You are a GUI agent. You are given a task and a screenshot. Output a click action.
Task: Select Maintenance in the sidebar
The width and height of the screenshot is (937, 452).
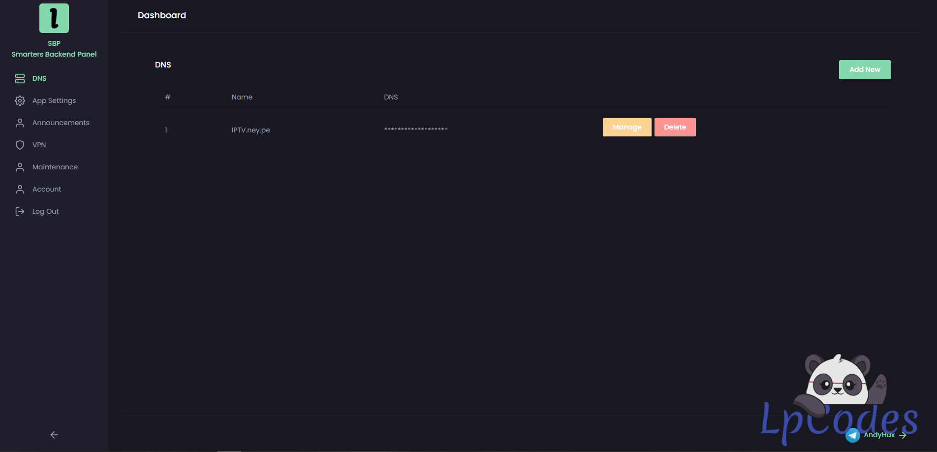click(x=55, y=167)
